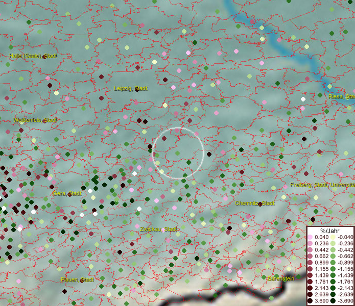Click the -3.690 darkest green swatch

click(x=333, y=301)
